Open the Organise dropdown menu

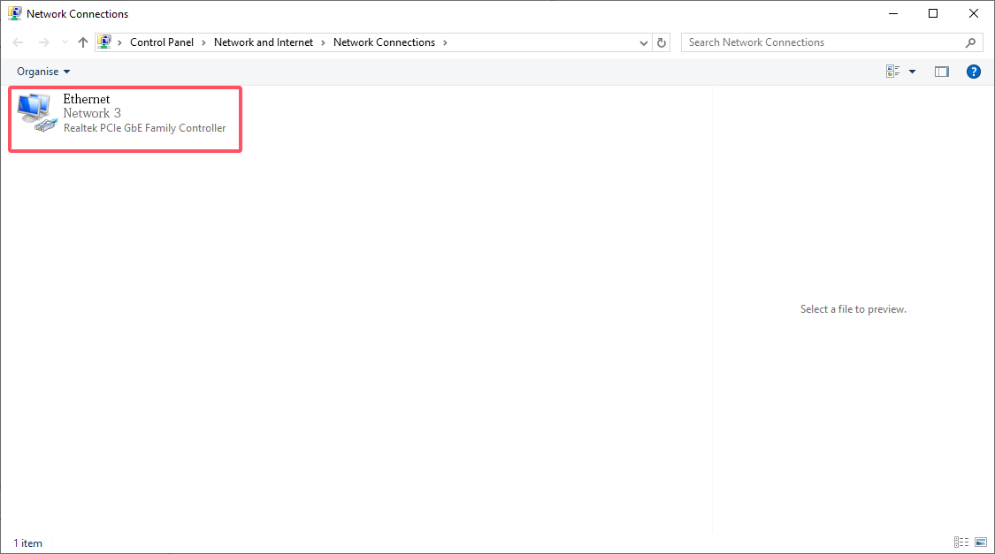click(42, 72)
